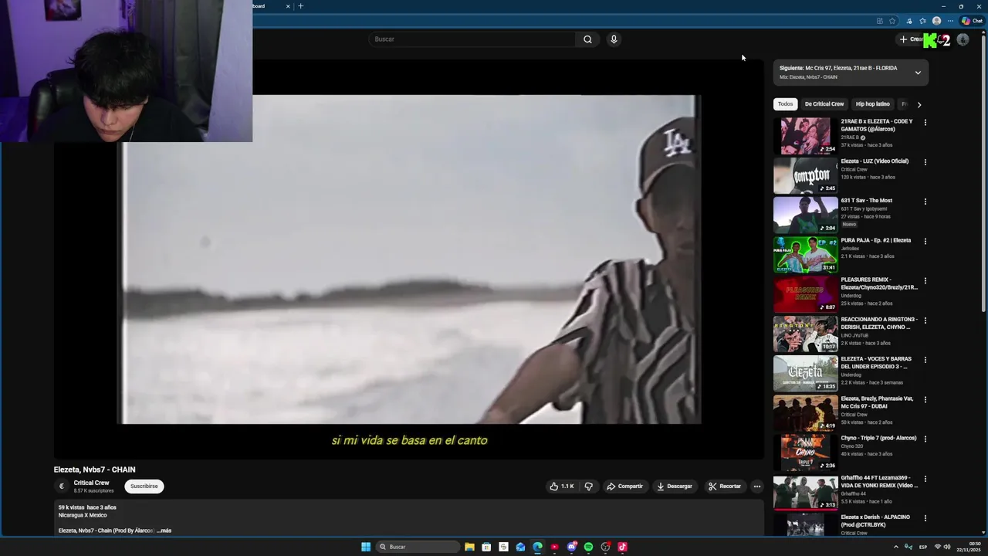Select the Todos filter chip
This screenshot has width=988, height=556.
tap(785, 103)
